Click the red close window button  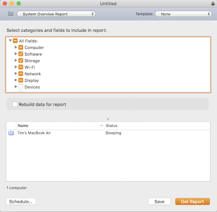[x=5, y=3]
